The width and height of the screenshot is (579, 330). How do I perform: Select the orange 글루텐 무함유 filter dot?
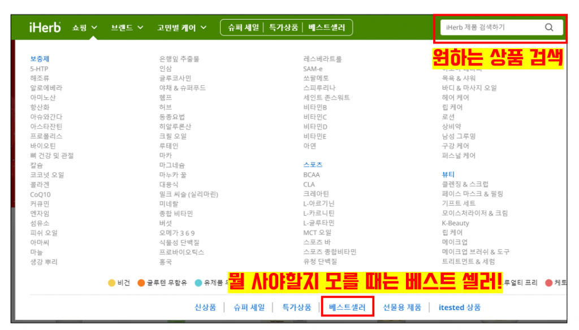click(141, 283)
